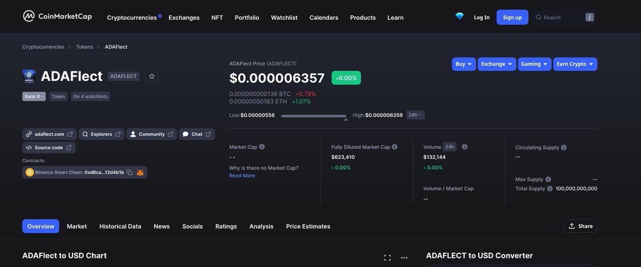Click the total supply value 100,000,000,000
Viewport: 641px width, 267px height.
tap(576, 189)
